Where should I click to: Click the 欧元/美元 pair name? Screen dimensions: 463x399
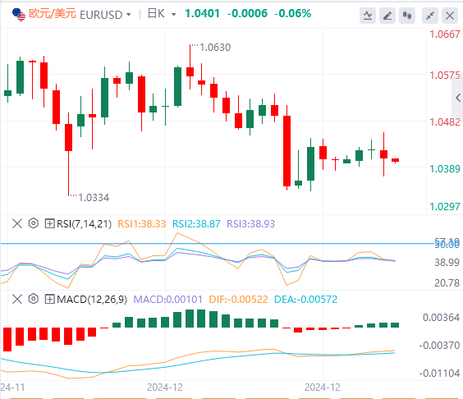[53, 14]
